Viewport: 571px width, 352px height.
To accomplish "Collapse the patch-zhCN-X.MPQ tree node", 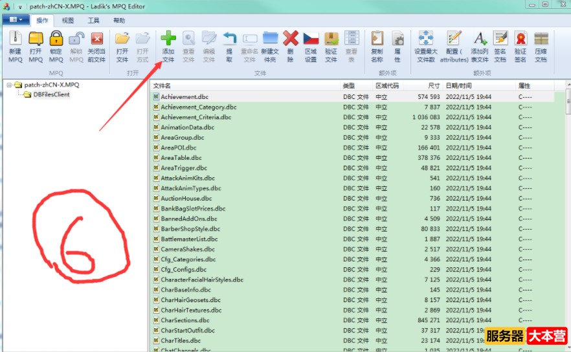I will (x=9, y=85).
